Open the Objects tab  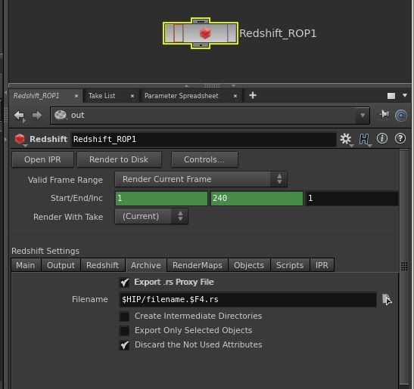[x=249, y=265]
